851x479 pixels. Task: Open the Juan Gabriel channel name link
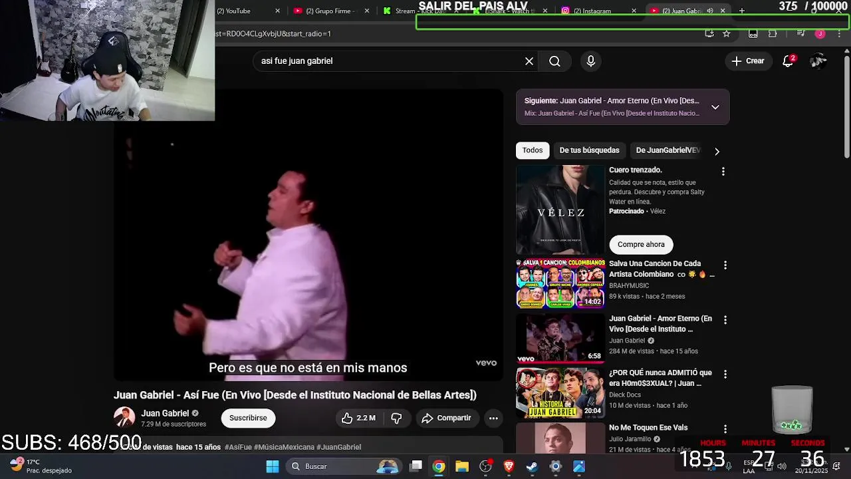(165, 413)
